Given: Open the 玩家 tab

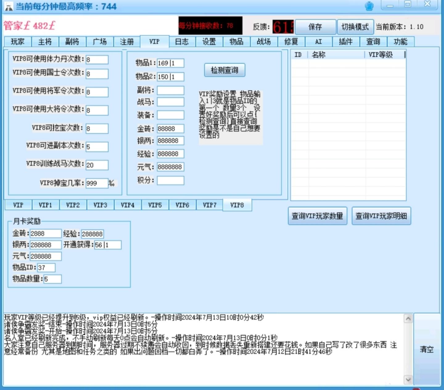Looking at the screenshot, I should coord(18,42).
